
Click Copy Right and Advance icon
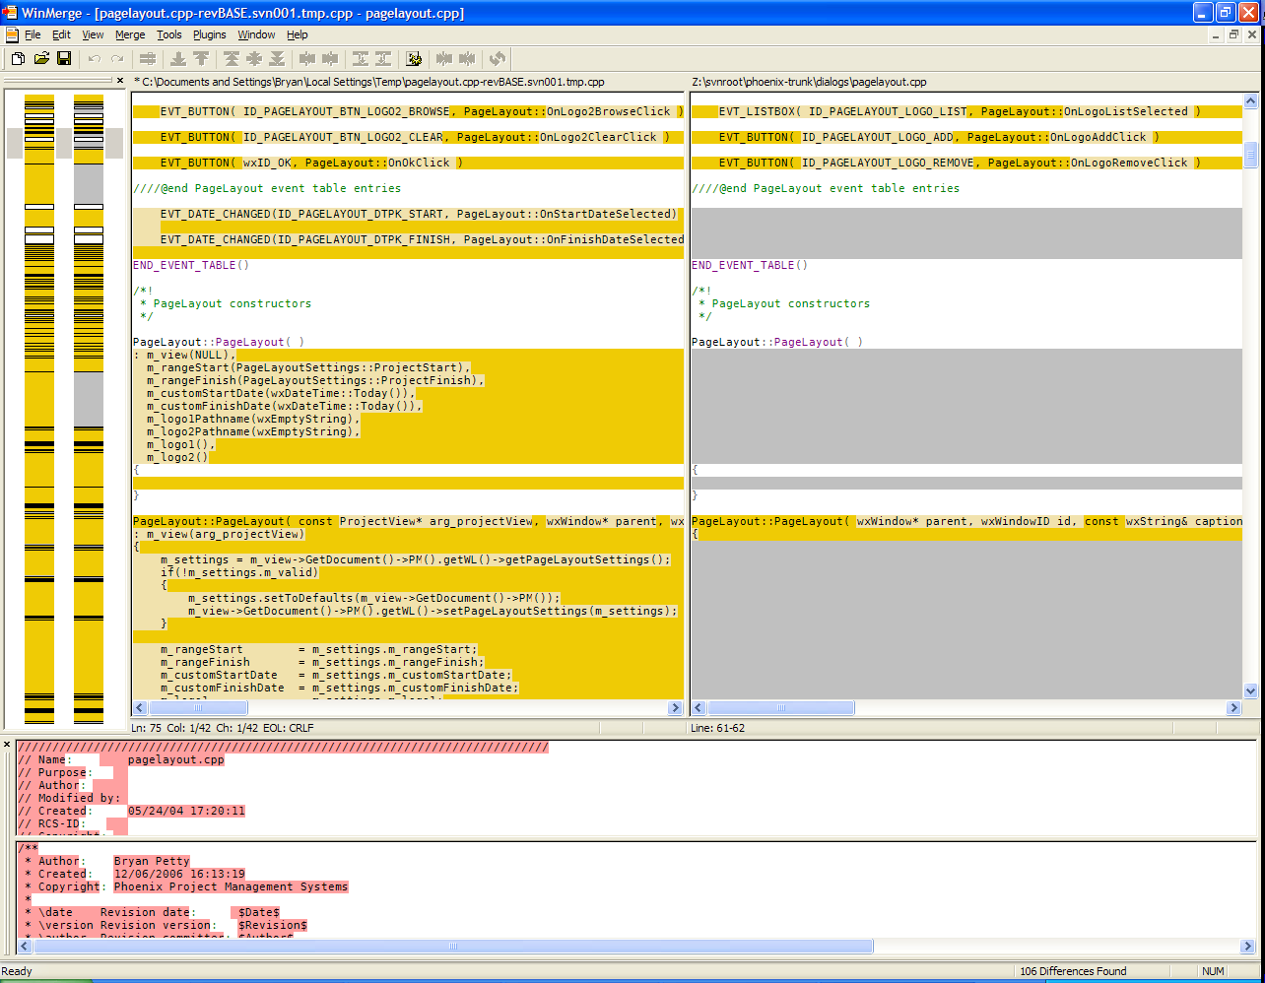361,59
